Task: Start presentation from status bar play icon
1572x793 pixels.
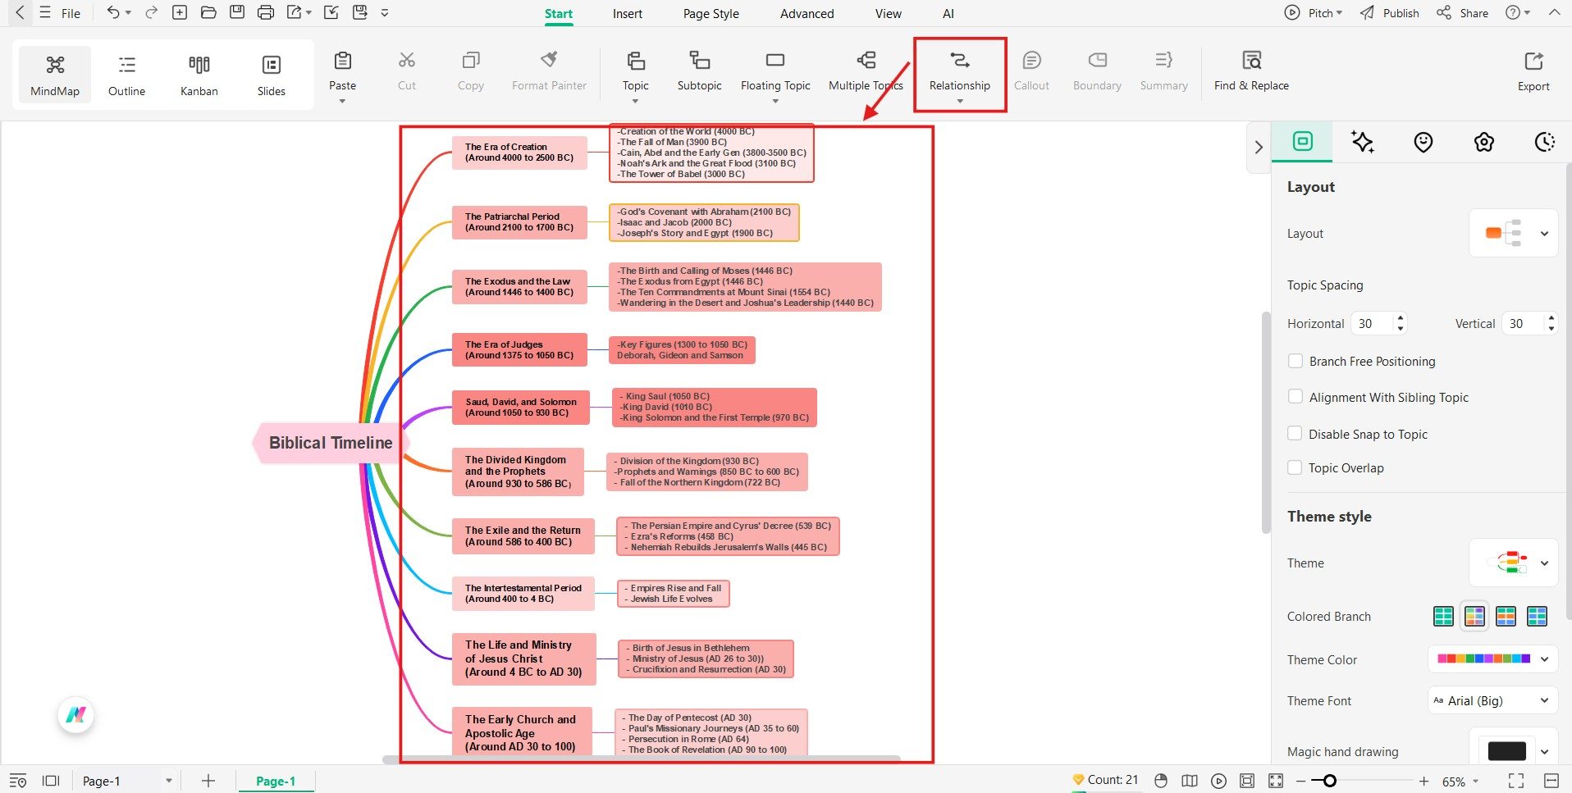Action: click(x=1218, y=780)
